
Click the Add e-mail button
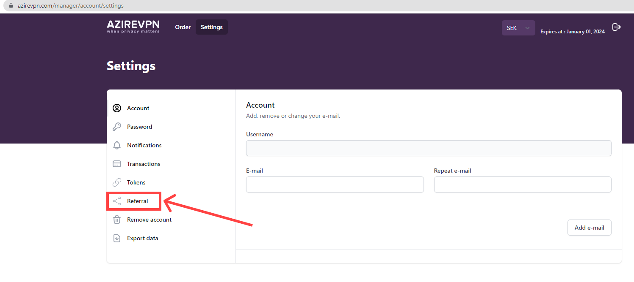coord(589,228)
